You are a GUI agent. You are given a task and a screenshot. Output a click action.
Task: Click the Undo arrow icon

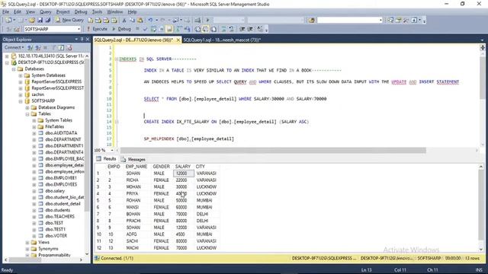click(150, 21)
